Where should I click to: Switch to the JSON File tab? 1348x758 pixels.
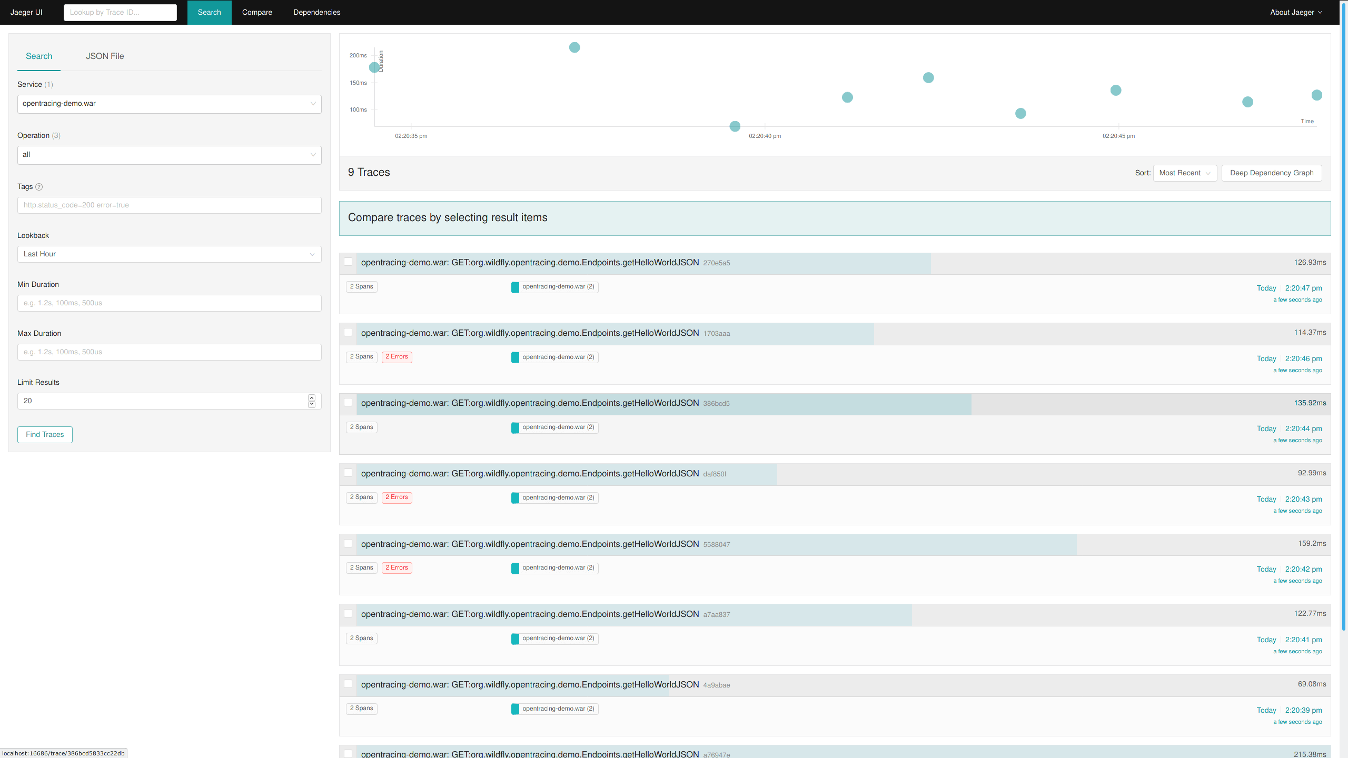click(105, 56)
